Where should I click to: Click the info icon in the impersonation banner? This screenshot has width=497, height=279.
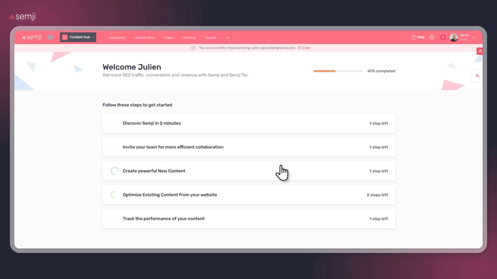point(193,48)
